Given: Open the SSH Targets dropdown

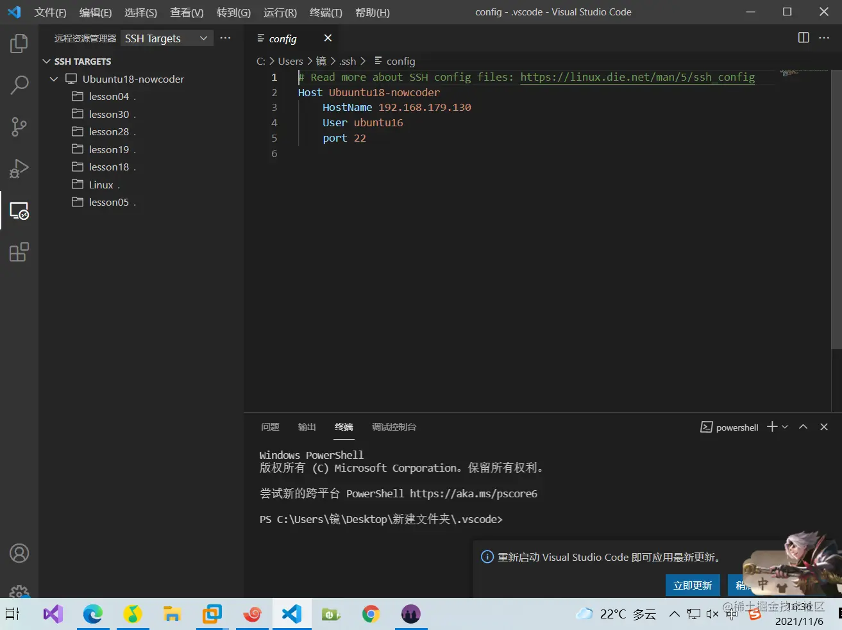Looking at the screenshot, I should [x=166, y=38].
